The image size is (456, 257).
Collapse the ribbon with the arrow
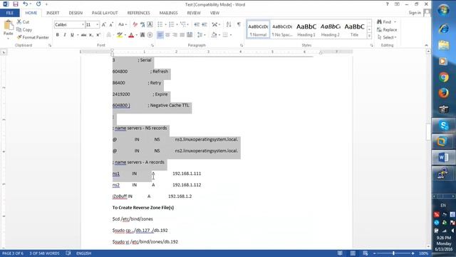click(426, 46)
